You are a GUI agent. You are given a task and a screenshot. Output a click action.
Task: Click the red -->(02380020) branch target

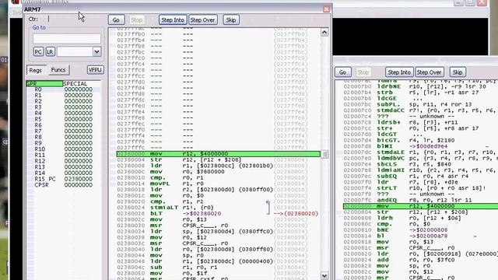click(x=296, y=214)
